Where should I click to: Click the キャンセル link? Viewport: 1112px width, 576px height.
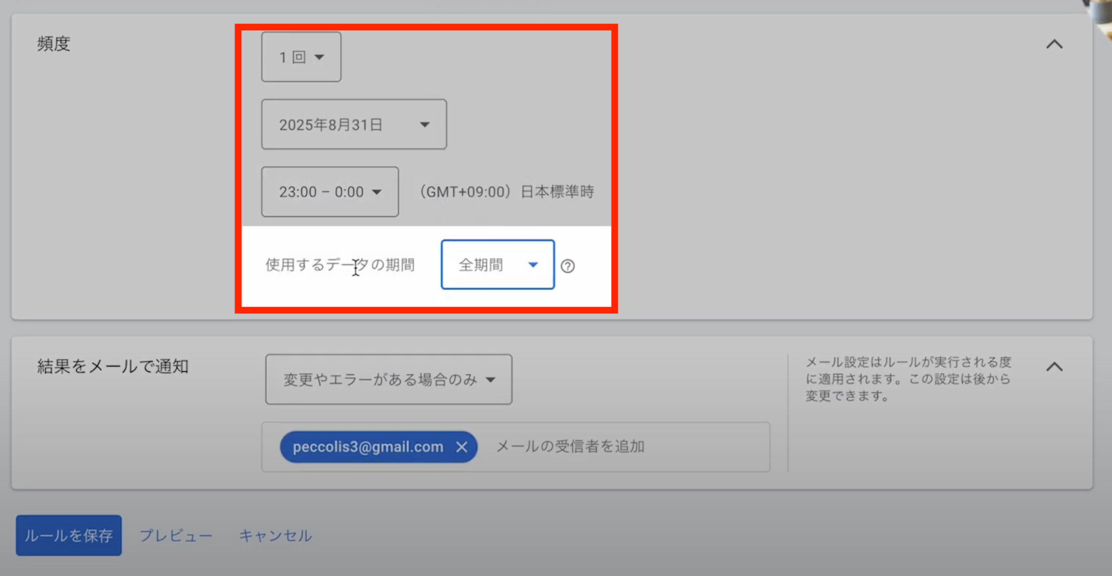[x=275, y=536]
